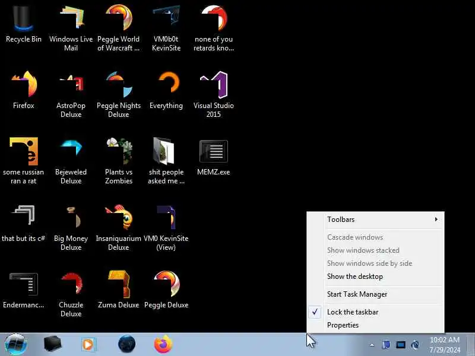Screen dimensions: 475x356
Task: Select Big Money Deluxe icon
Action: tap(71, 228)
